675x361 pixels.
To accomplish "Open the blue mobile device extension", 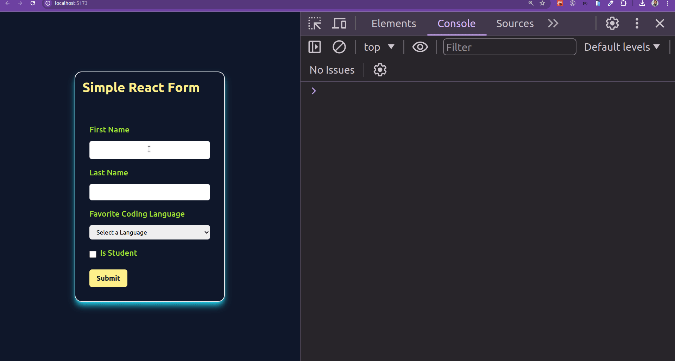I will click(x=598, y=3).
